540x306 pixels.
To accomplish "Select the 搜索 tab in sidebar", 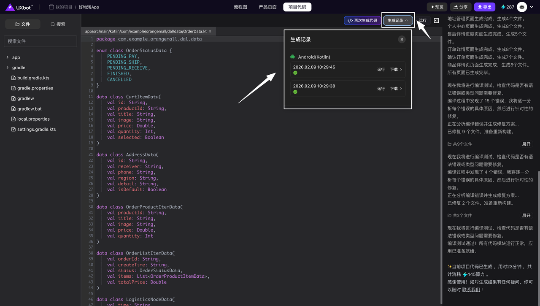I will pyautogui.click(x=58, y=24).
